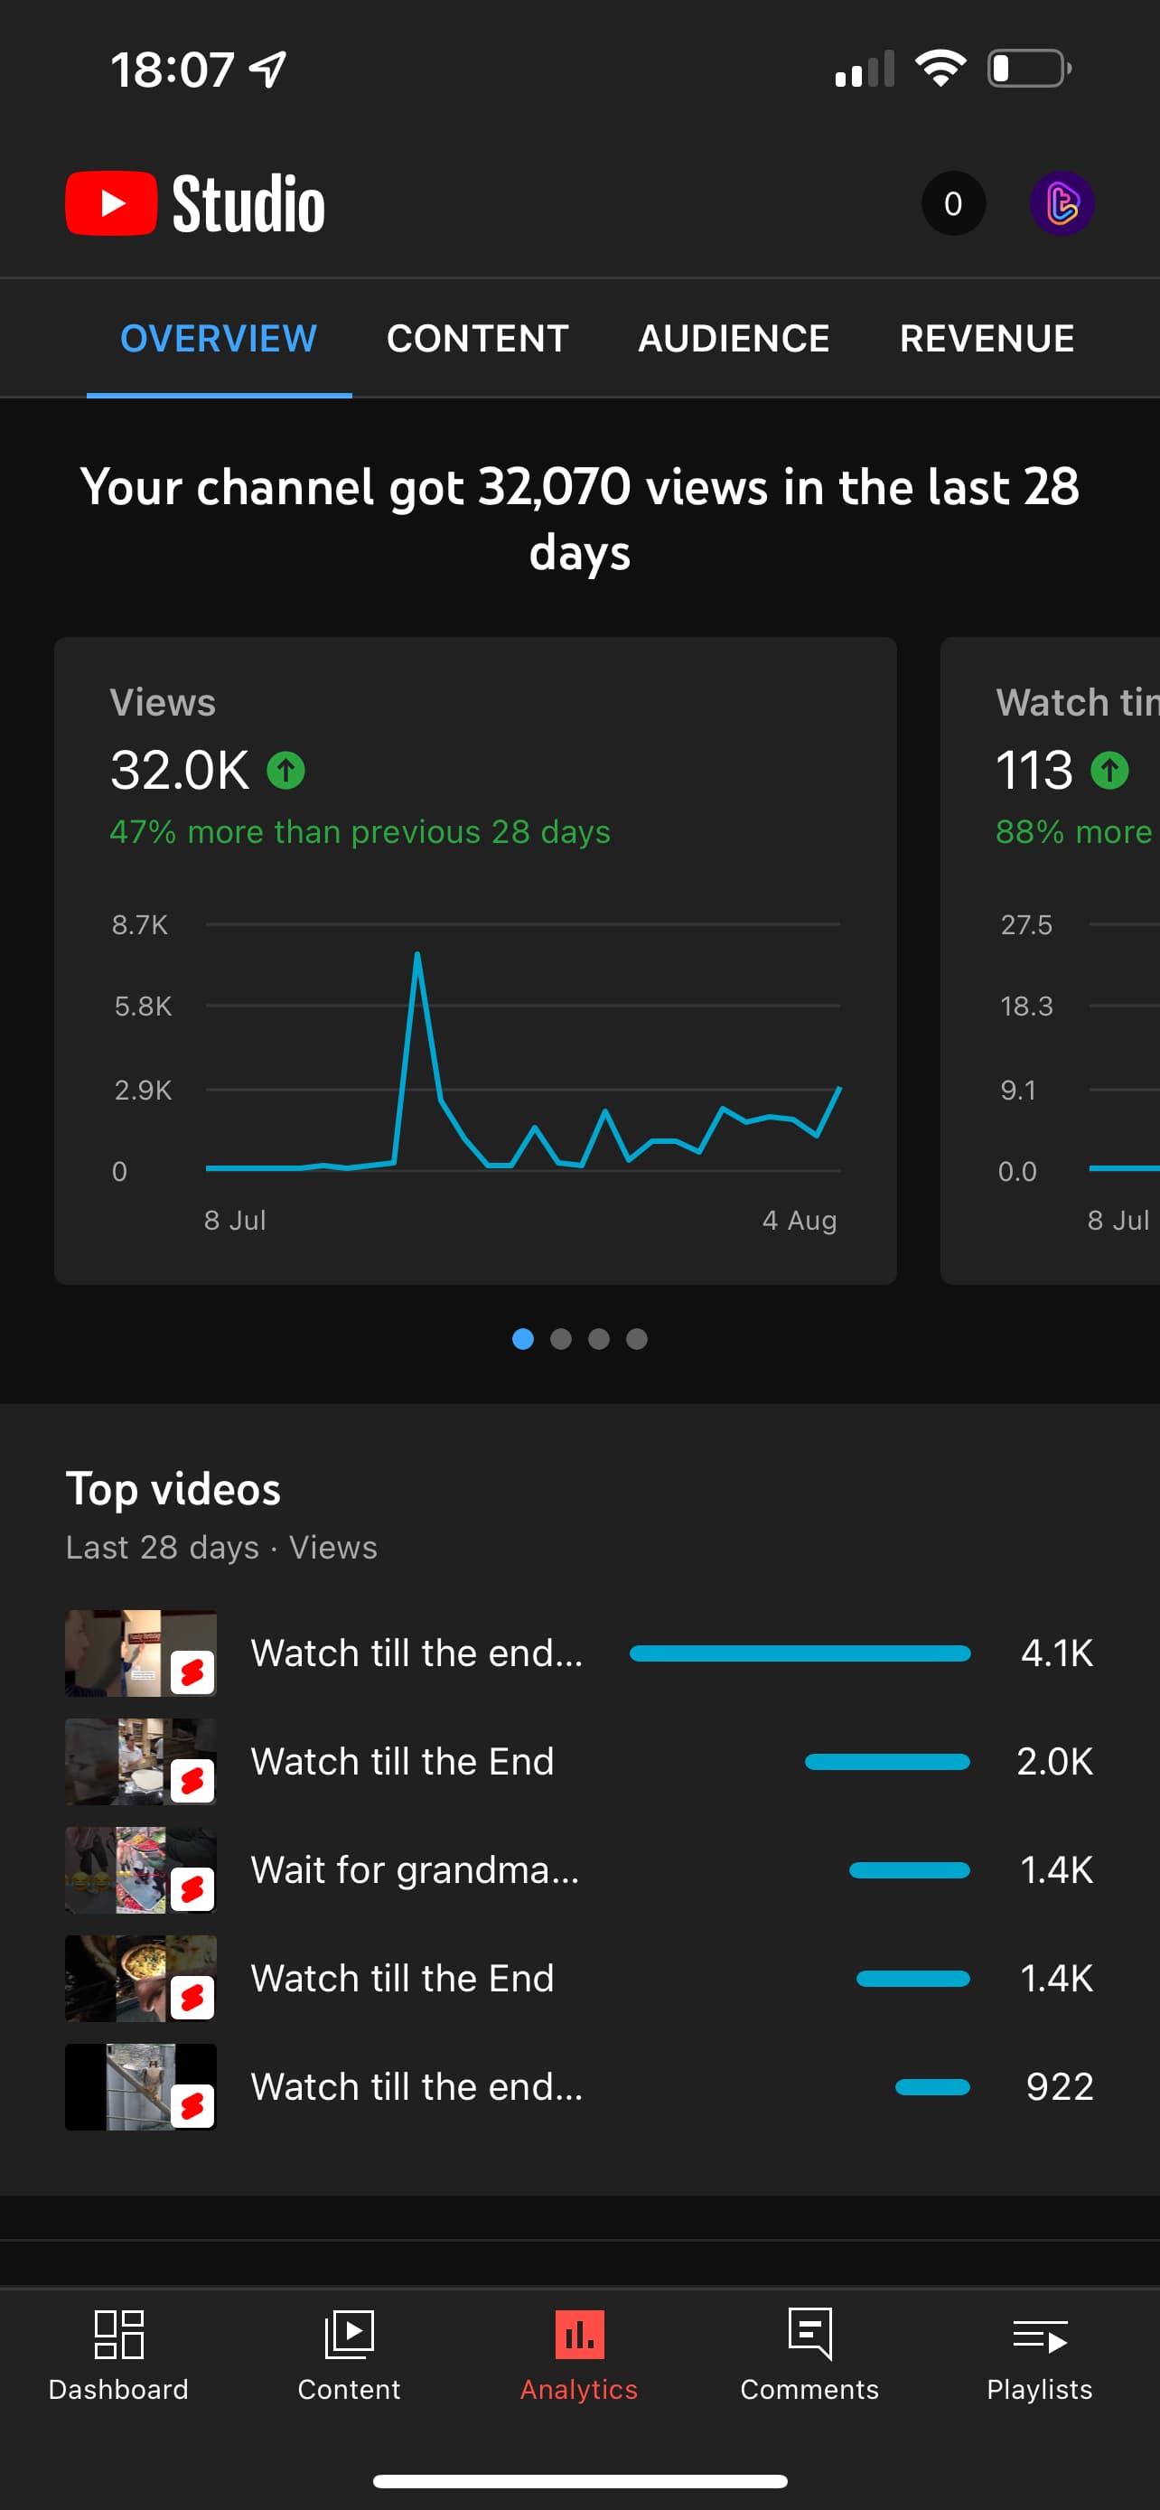
Task: Tap the fourth carousel page dot
Action: tap(637, 1339)
